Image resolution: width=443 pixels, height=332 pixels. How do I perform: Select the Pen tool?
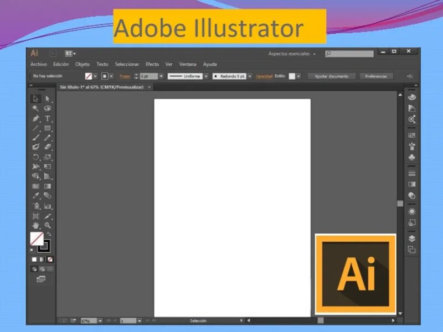coord(35,118)
